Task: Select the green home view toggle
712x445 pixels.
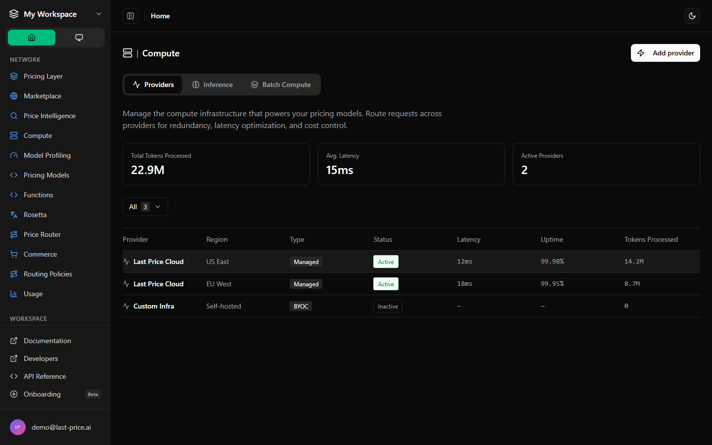Action: tap(32, 38)
